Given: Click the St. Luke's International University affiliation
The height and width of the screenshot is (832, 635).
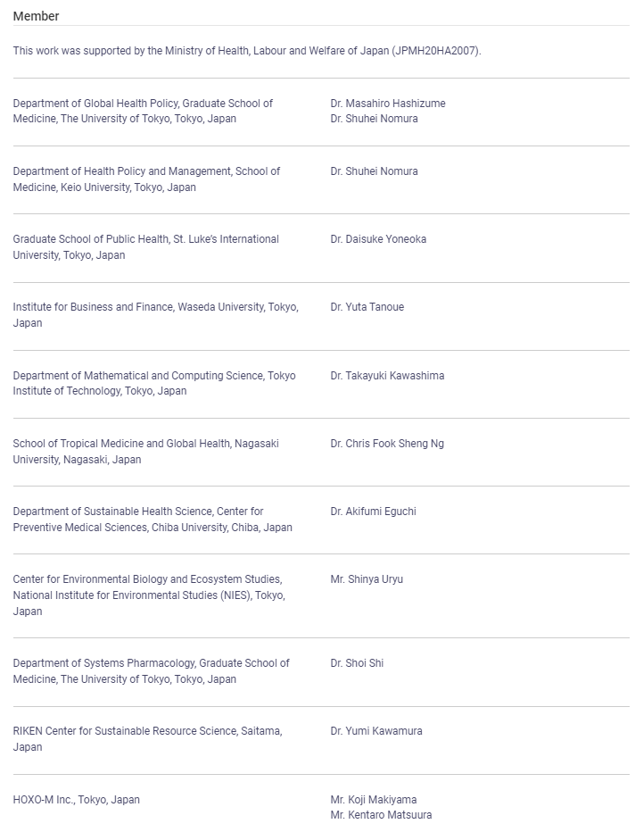Looking at the screenshot, I should tap(145, 247).
